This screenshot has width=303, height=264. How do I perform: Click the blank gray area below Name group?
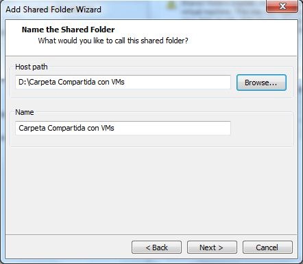click(151, 190)
